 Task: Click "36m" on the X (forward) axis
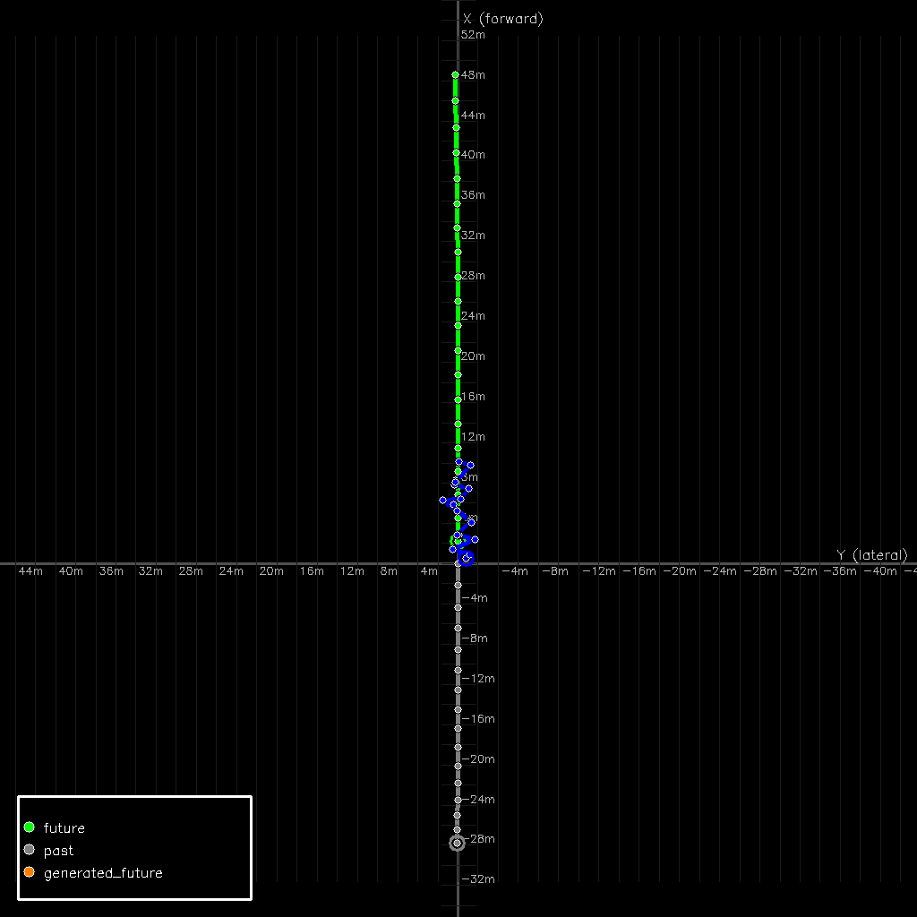coord(473,194)
